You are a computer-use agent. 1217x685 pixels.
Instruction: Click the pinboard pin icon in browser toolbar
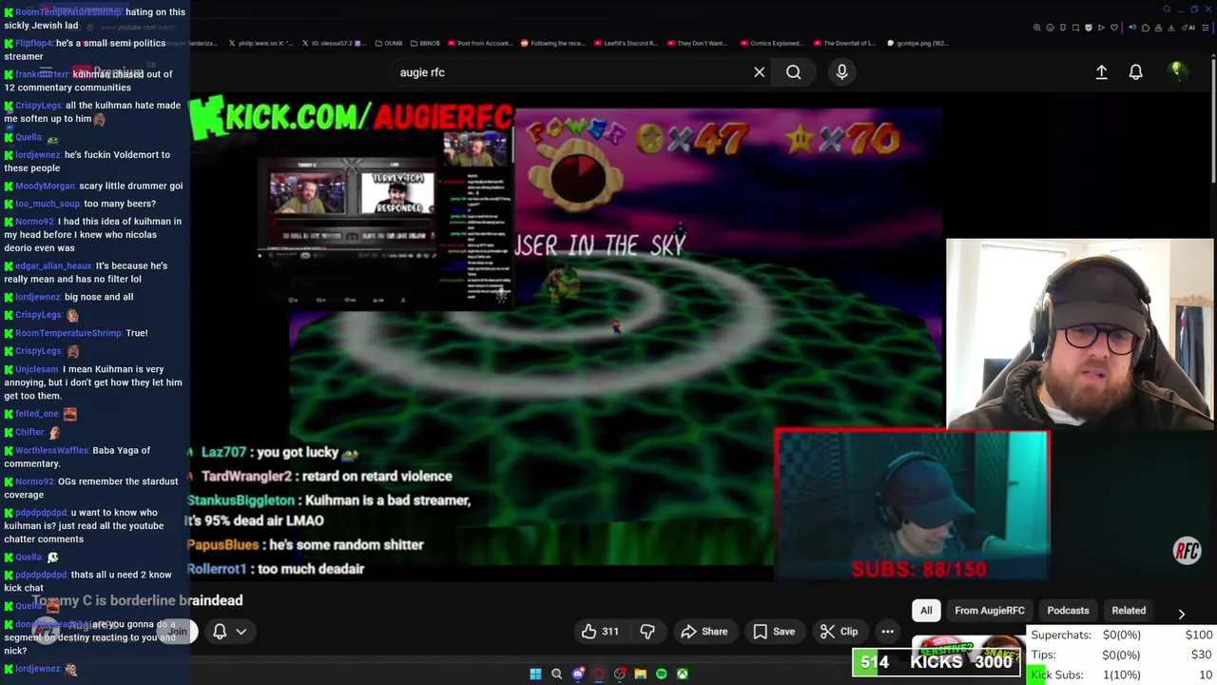(x=1063, y=28)
